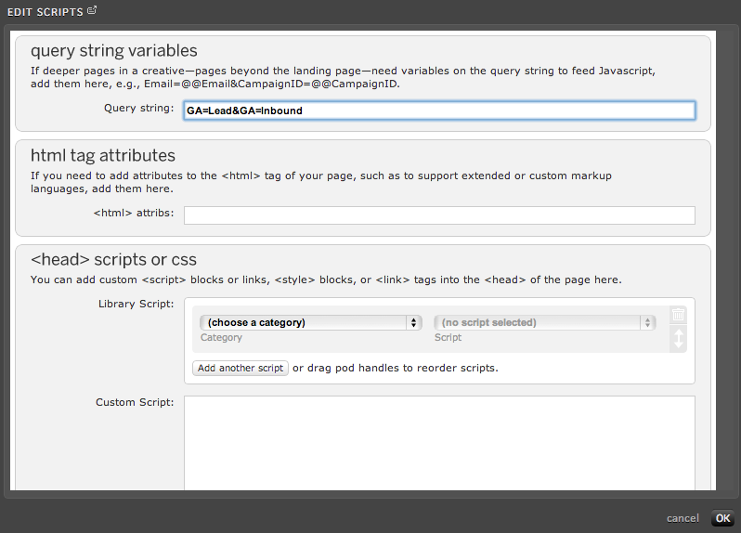Viewport: 741px width, 533px height.
Task: Grab the script pod reorder arrow handle
Action: click(678, 339)
